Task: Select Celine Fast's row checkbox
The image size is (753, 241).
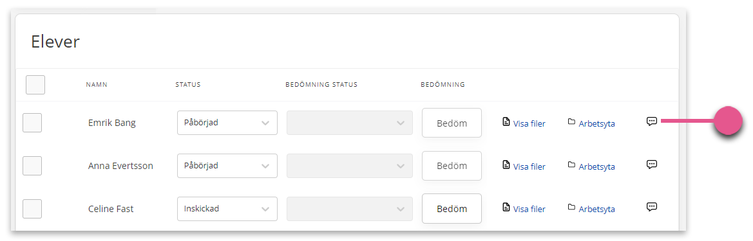Action: coord(32,209)
